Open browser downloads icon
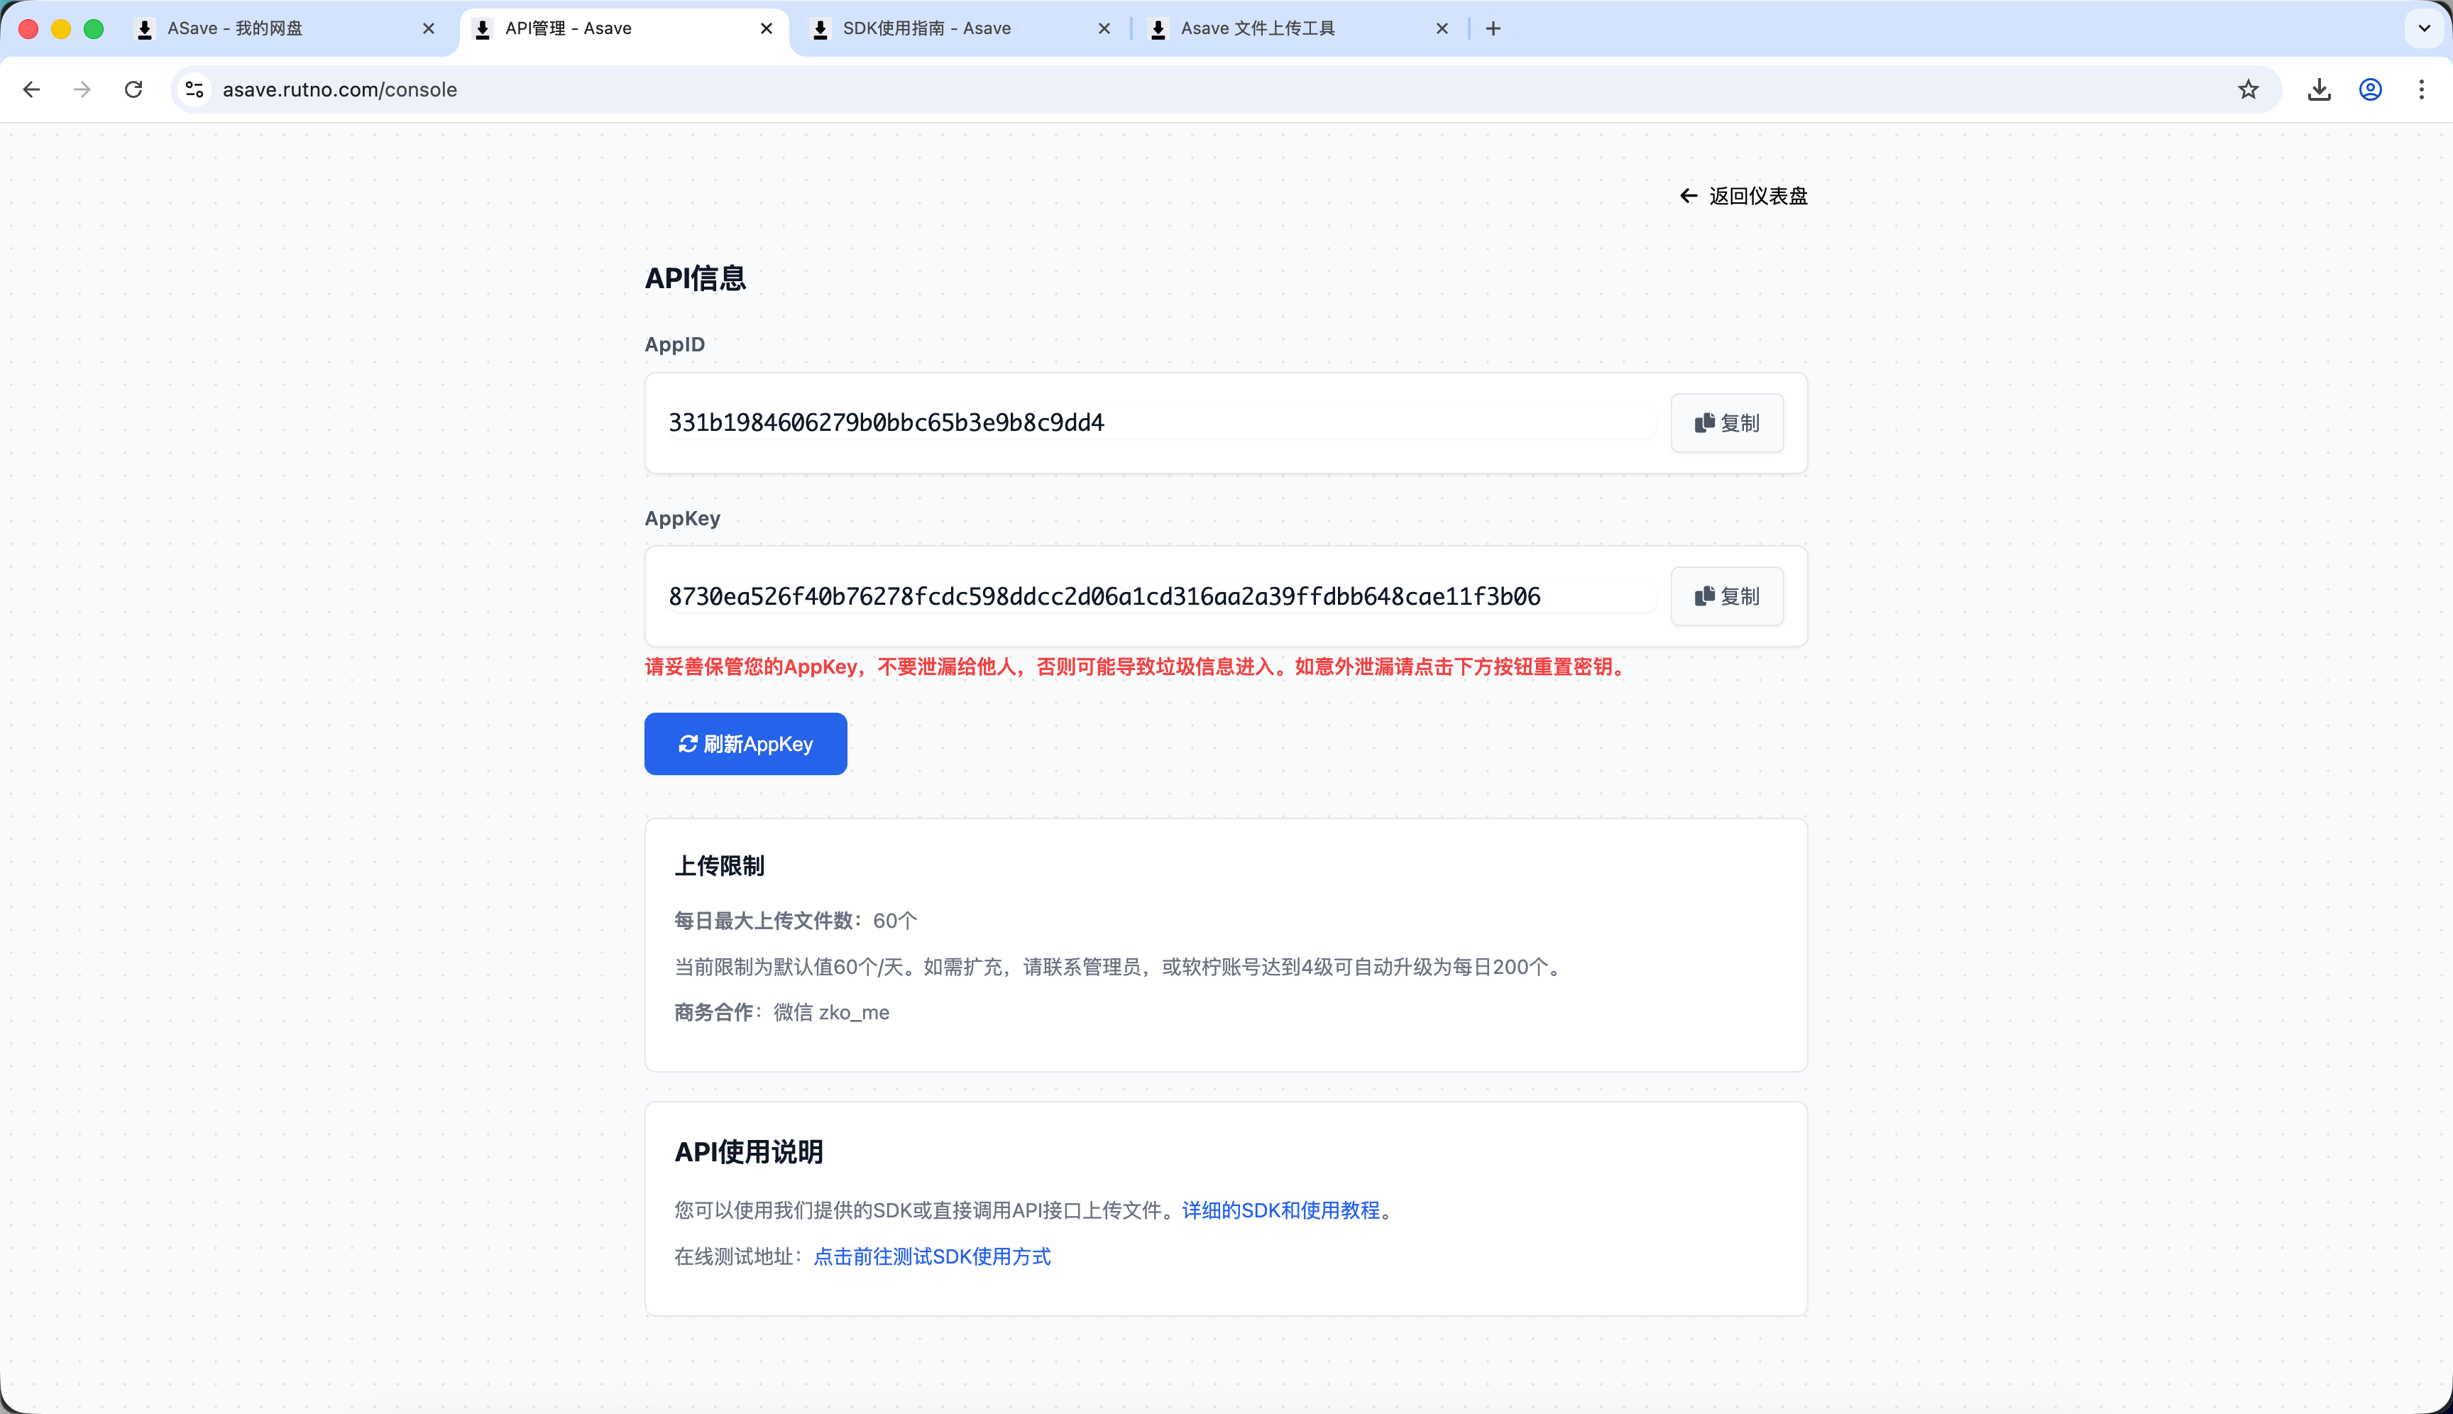The width and height of the screenshot is (2453, 1414). click(x=2319, y=89)
